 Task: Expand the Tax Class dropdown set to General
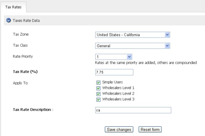point(133,46)
